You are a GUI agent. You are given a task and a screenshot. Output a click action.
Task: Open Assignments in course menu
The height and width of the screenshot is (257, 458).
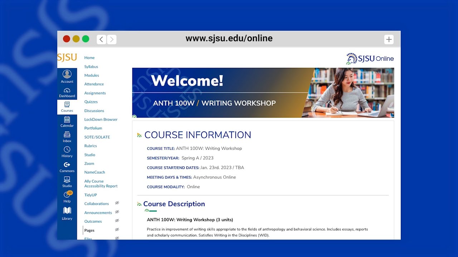point(95,93)
